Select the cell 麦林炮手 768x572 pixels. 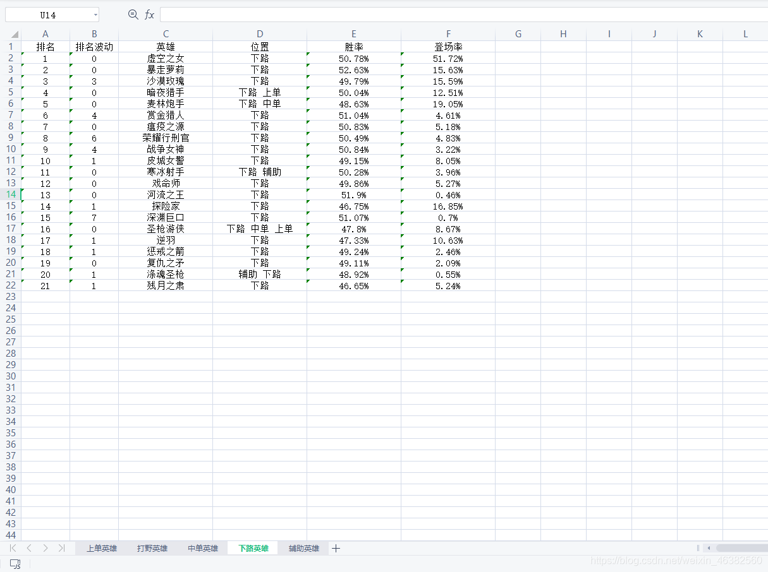coord(166,104)
